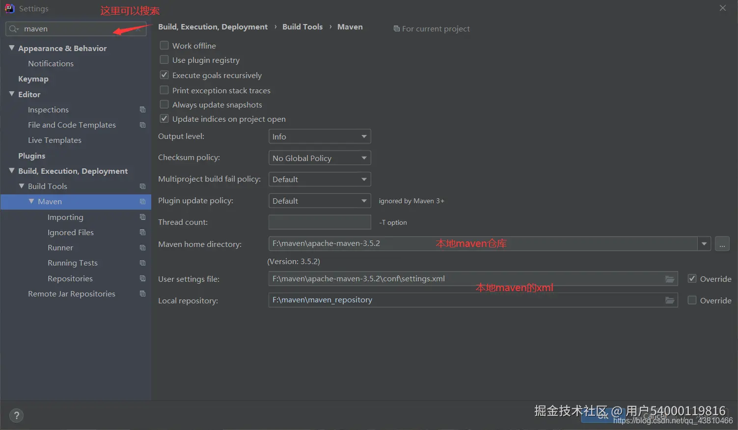This screenshot has height=430, width=738.
Task: Open the Inspections settings page
Action: coord(48,109)
